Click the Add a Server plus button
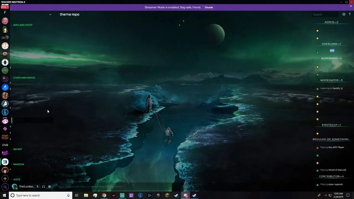Screen dimensions: 354x199 pyautogui.click(x=5, y=179)
